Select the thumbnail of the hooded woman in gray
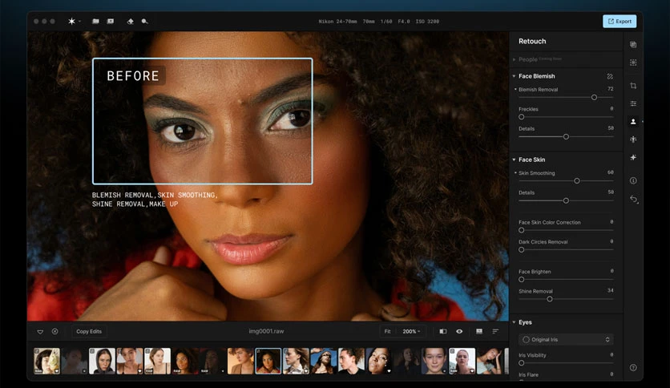 coord(102,361)
